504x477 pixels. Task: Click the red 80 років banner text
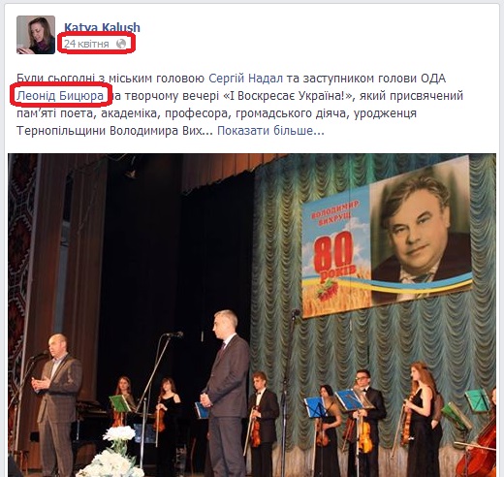(333, 257)
